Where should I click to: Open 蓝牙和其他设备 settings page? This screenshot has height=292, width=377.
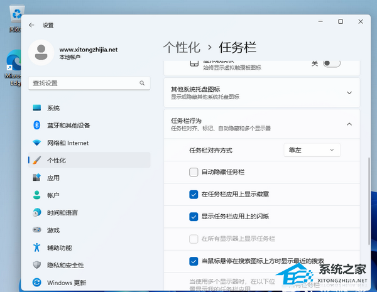(x=68, y=125)
